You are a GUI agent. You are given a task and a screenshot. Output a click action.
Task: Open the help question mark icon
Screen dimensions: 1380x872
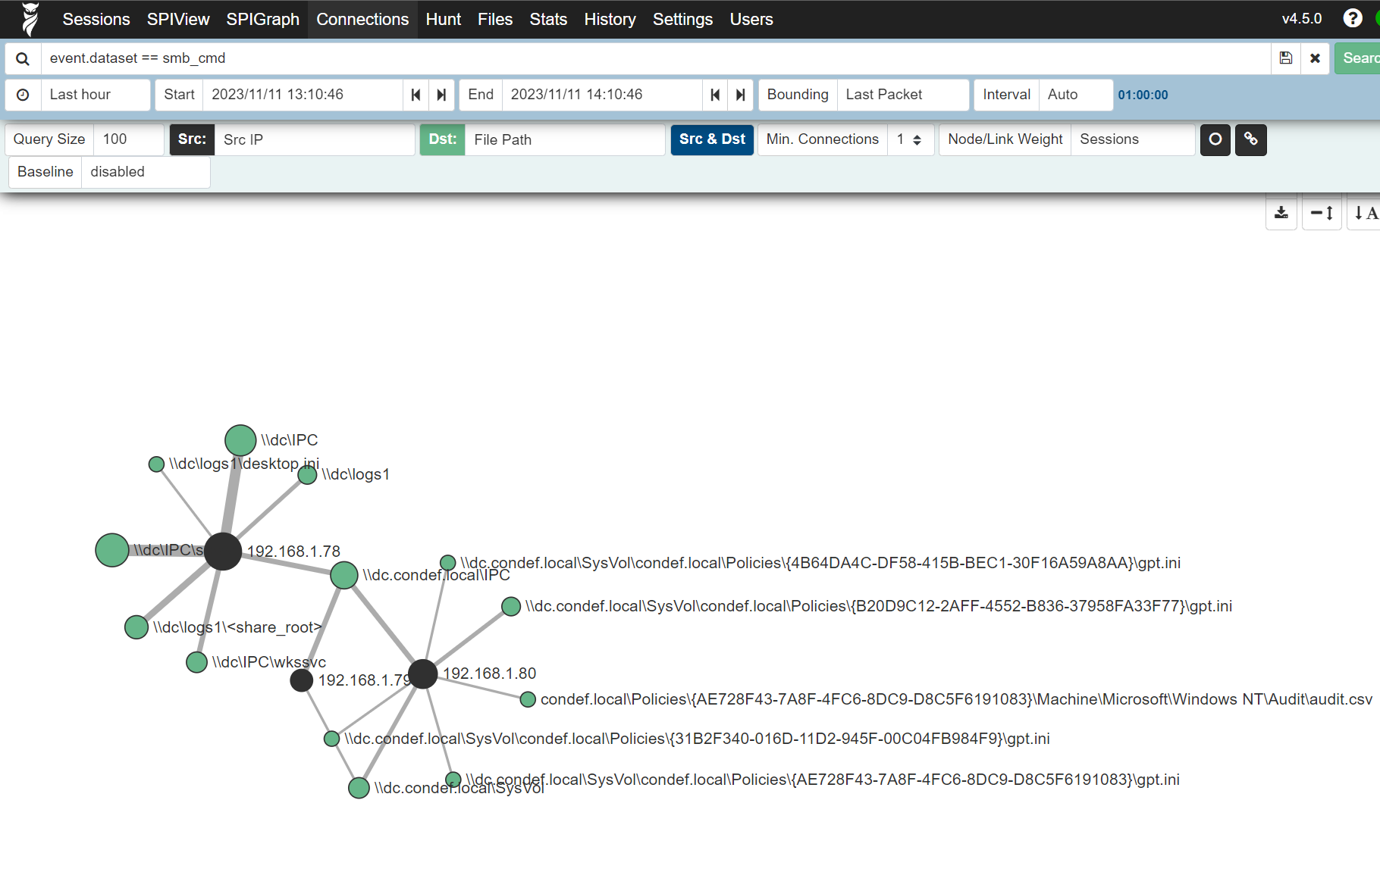[1352, 19]
